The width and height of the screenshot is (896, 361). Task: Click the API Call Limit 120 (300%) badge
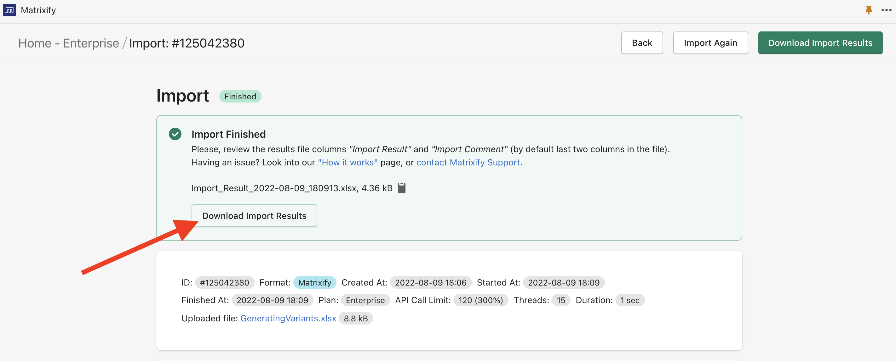[480, 300]
